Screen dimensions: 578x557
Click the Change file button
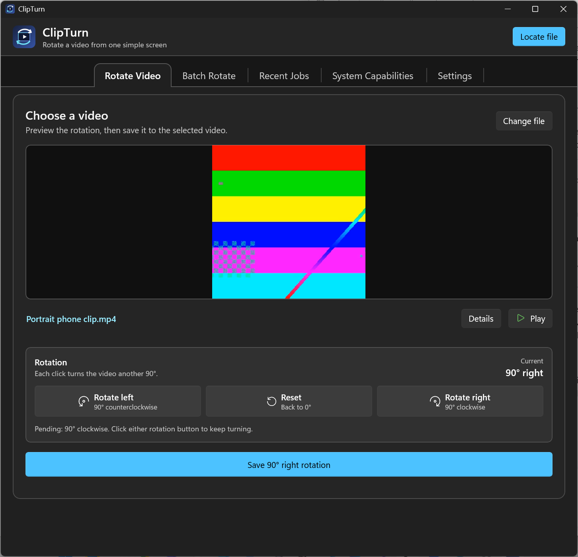(x=524, y=121)
